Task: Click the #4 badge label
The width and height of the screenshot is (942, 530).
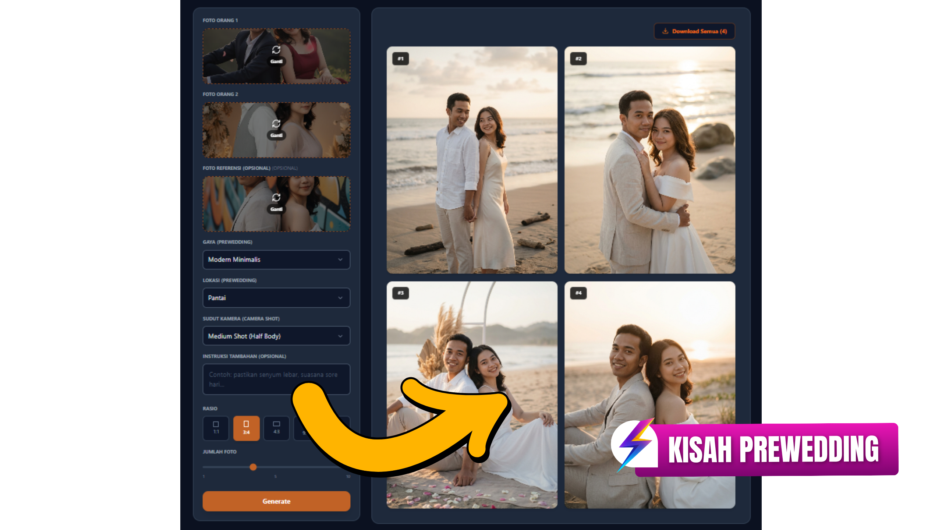Action: pyautogui.click(x=578, y=293)
